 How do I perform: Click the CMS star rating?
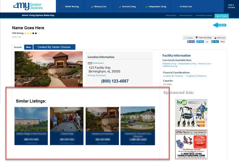point(31,33)
